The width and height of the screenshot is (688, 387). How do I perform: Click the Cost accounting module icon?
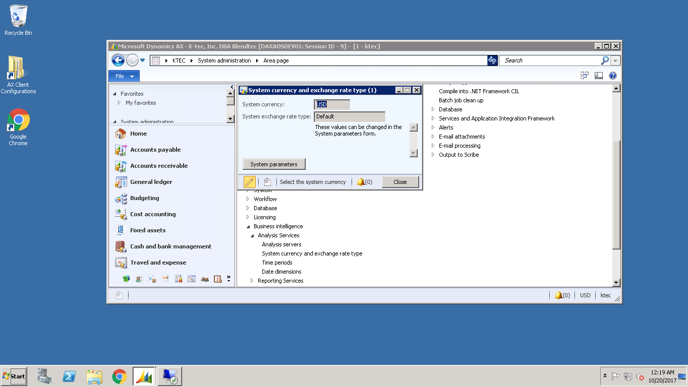(121, 214)
